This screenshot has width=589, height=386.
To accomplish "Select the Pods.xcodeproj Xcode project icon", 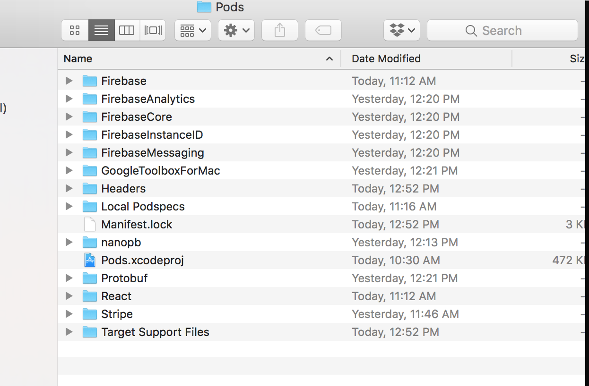I will (x=89, y=260).
